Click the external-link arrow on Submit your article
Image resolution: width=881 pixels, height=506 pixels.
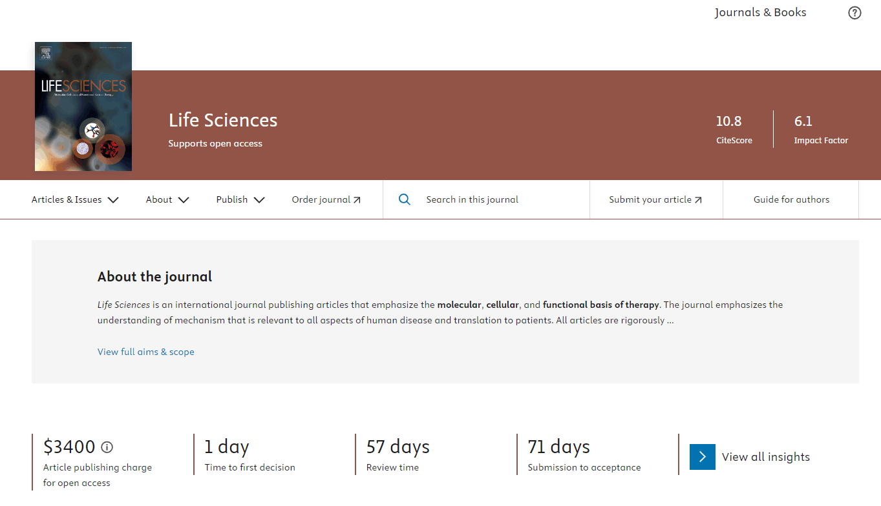698,200
